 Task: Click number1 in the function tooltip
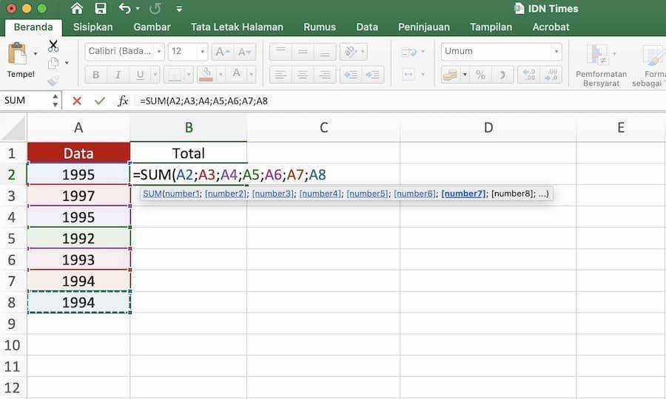point(182,194)
